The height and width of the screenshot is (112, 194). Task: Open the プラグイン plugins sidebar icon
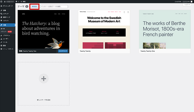coord(1,35)
